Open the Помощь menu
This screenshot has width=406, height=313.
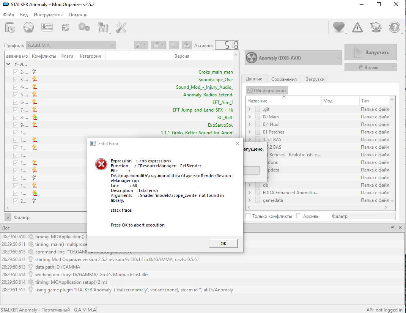[78, 15]
